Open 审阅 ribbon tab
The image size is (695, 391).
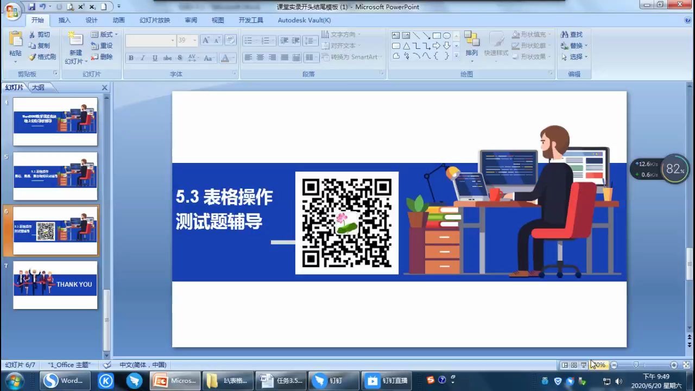click(191, 20)
